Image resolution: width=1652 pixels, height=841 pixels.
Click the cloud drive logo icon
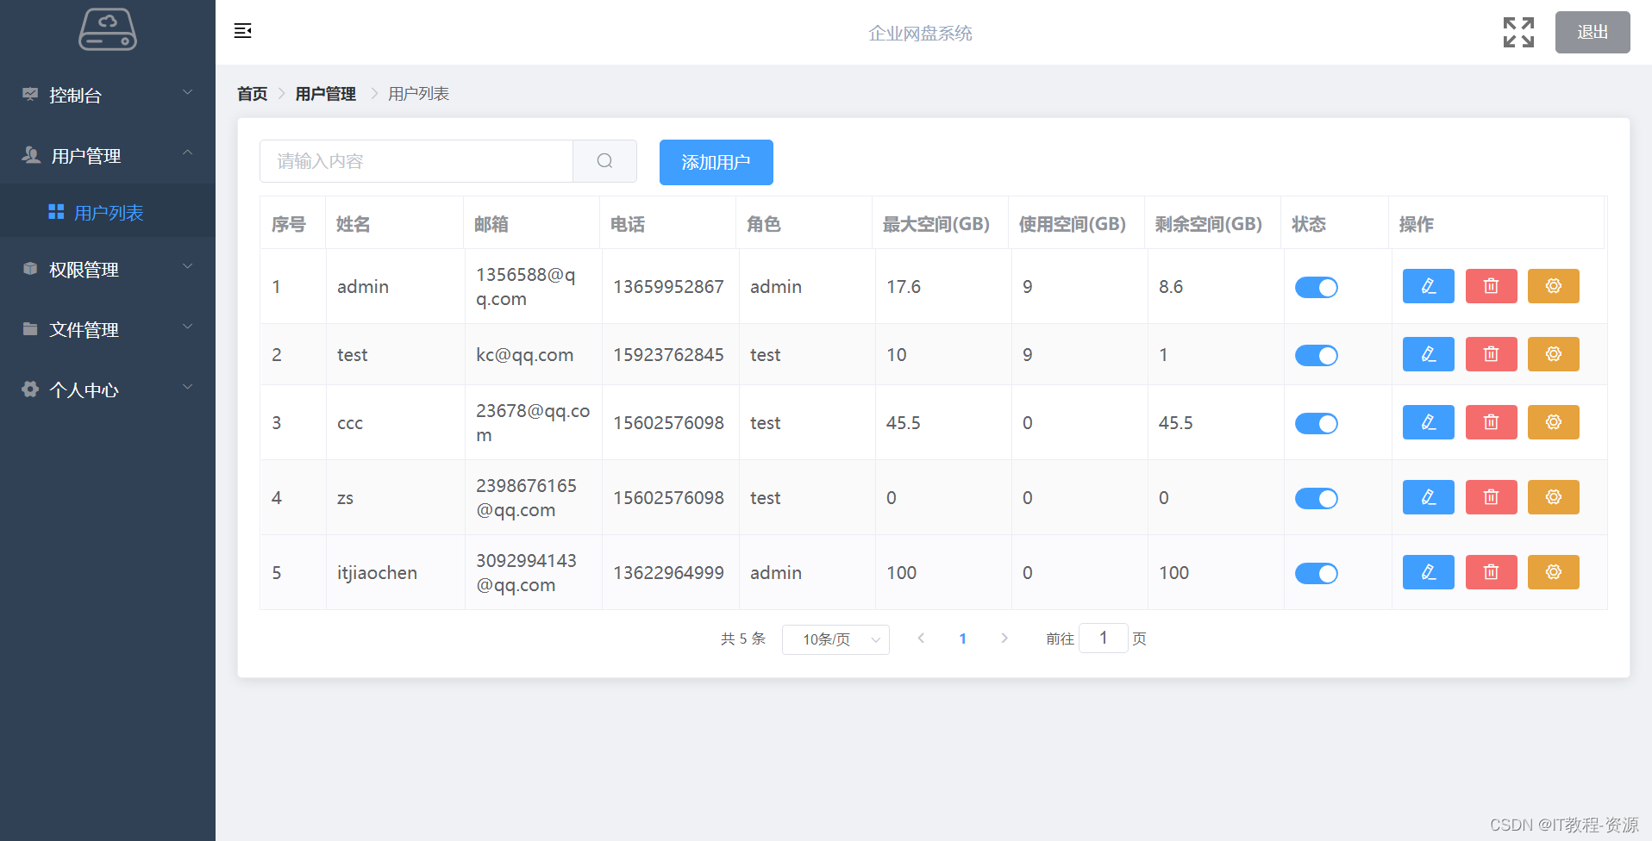coord(108,30)
